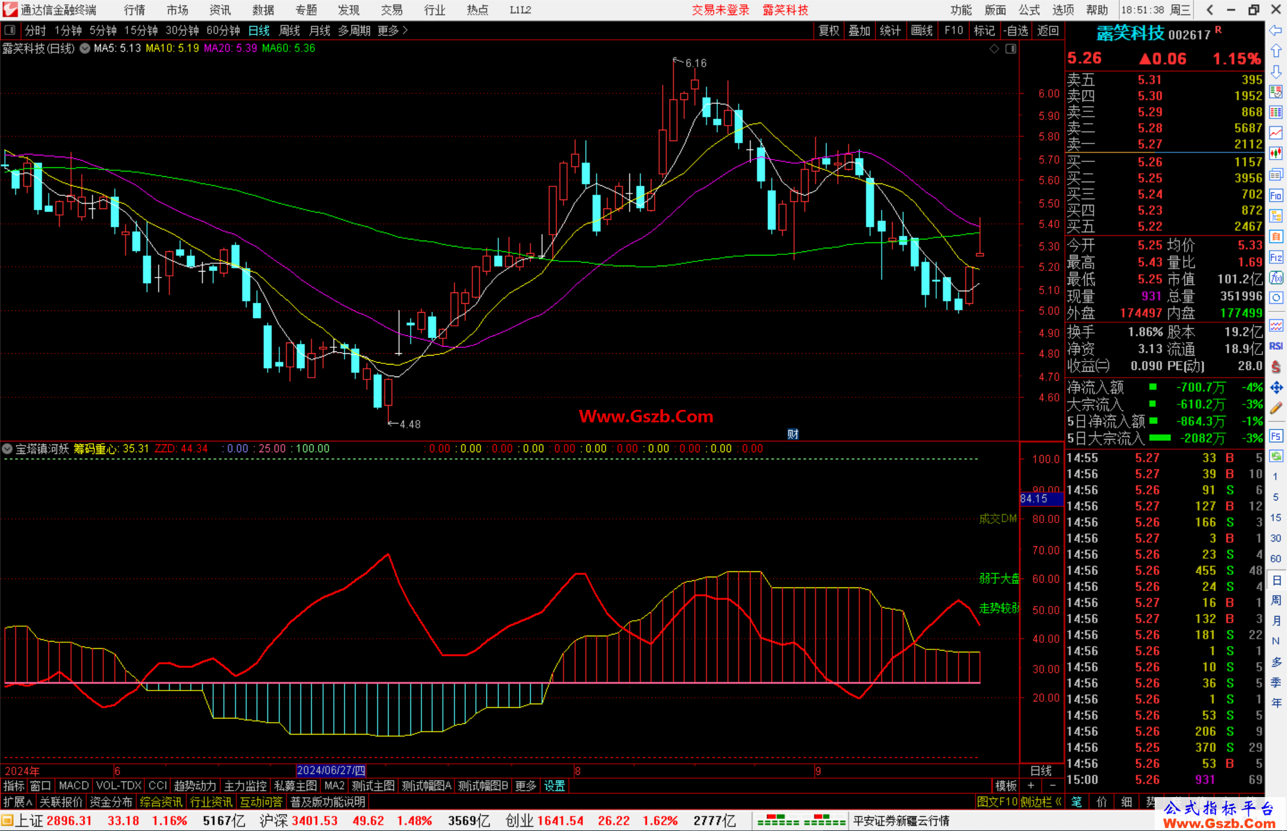1287x831 pixels.
Task: Click the circle icon in the right sidebar
Action: pyautogui.click(x=1276, y=298)
